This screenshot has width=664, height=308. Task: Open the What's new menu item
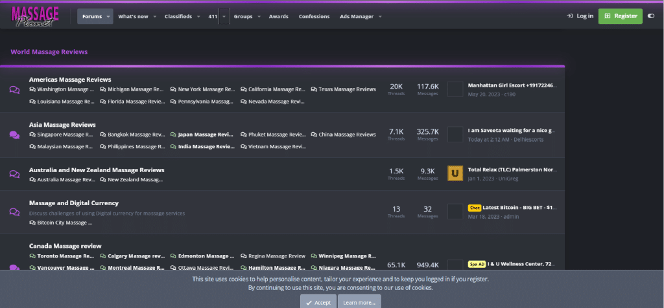click(x=133, y=16)
